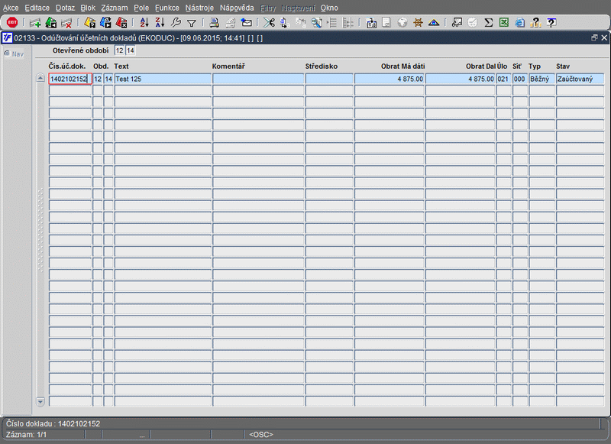The image size is (611, 444).
Task: Click the red EXIT icon
Action: tap(12, 23)
